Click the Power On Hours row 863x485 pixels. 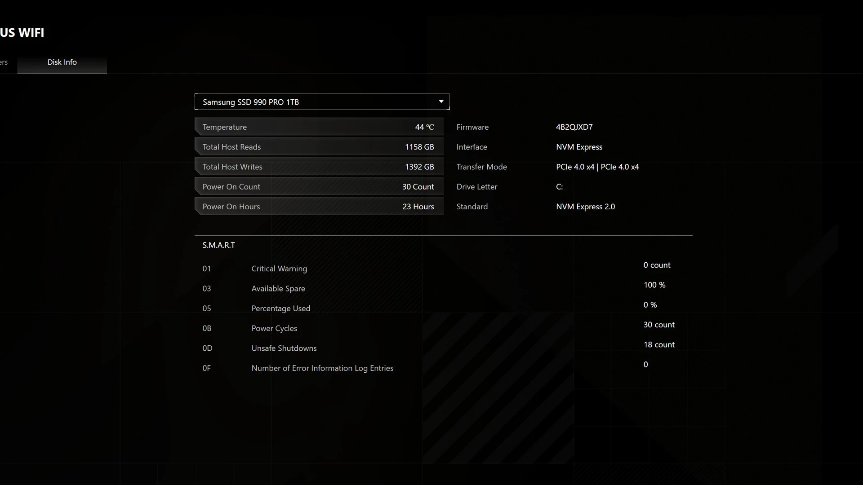point(319,207)
